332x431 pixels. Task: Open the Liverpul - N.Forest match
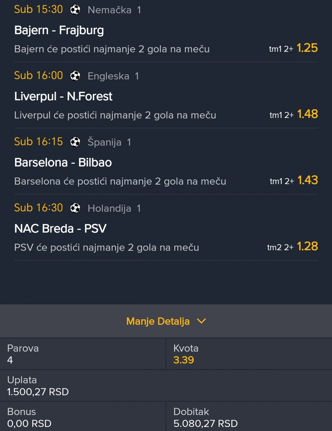63,96
